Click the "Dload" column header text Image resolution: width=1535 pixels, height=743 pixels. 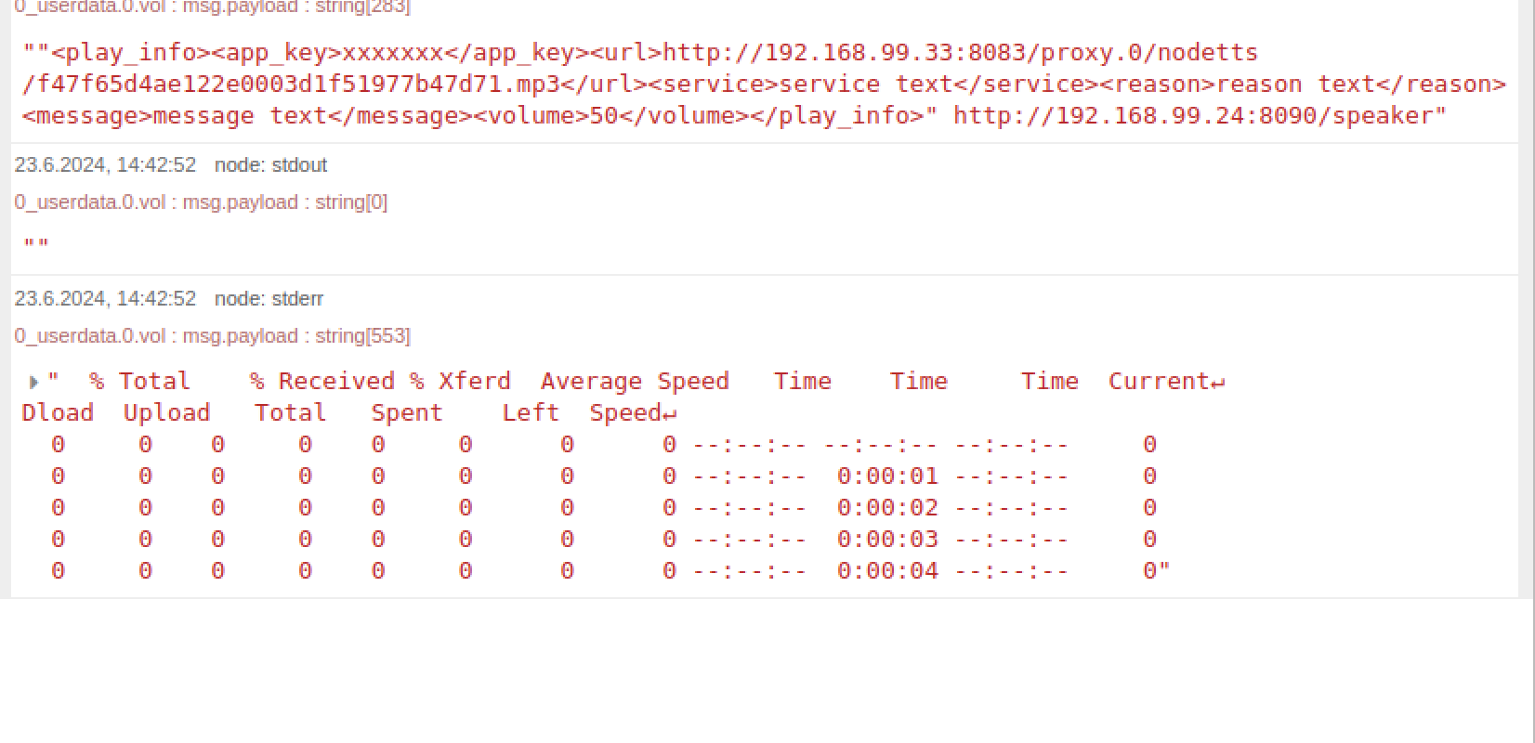click(x=58, y=413)
